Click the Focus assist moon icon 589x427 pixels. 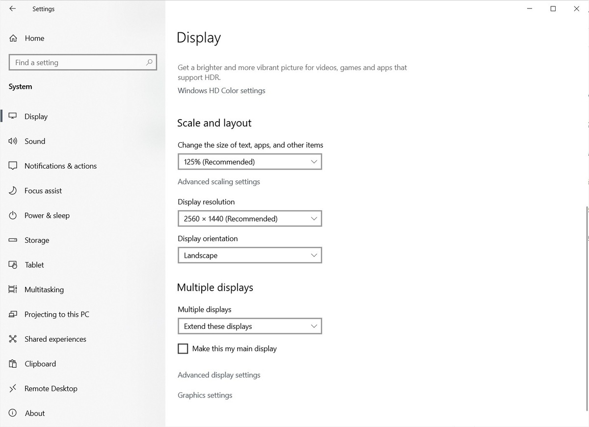tap(13, 191)
